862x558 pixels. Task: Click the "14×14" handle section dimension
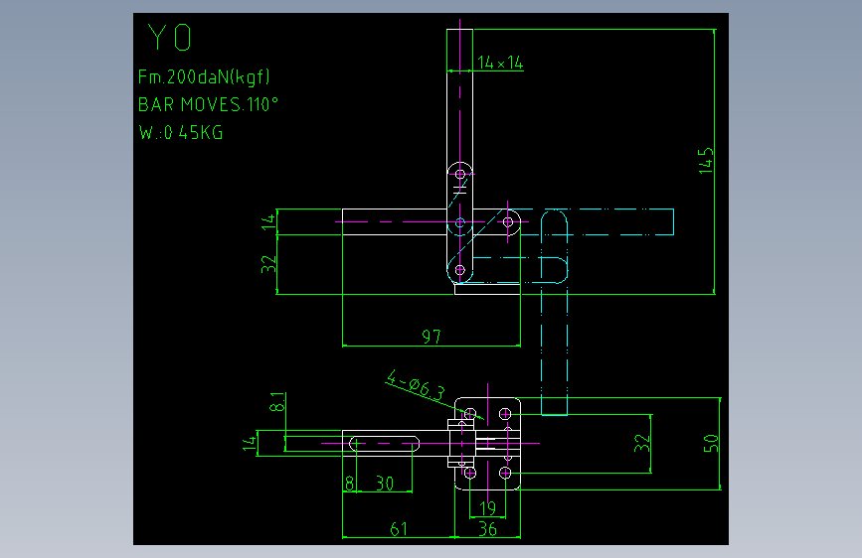[x=500, y=63]
